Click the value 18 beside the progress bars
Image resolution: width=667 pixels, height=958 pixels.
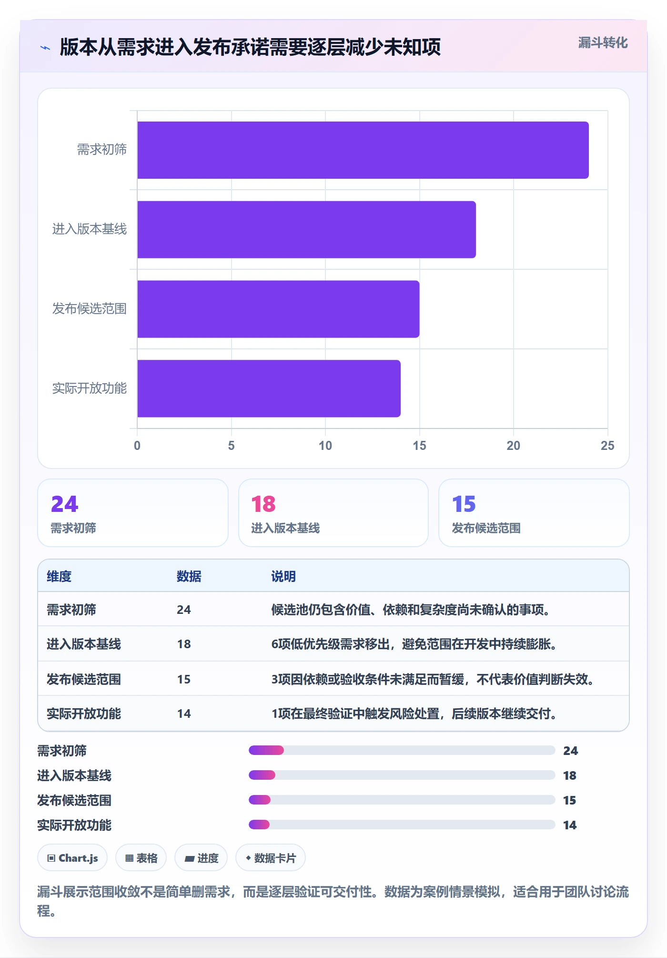pyautogui.click(x=570, y=775)
